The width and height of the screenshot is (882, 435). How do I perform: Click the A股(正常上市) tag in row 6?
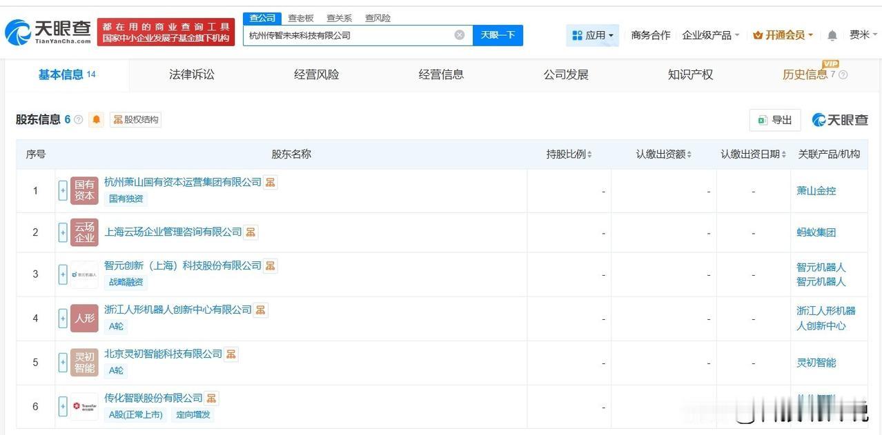136,415
